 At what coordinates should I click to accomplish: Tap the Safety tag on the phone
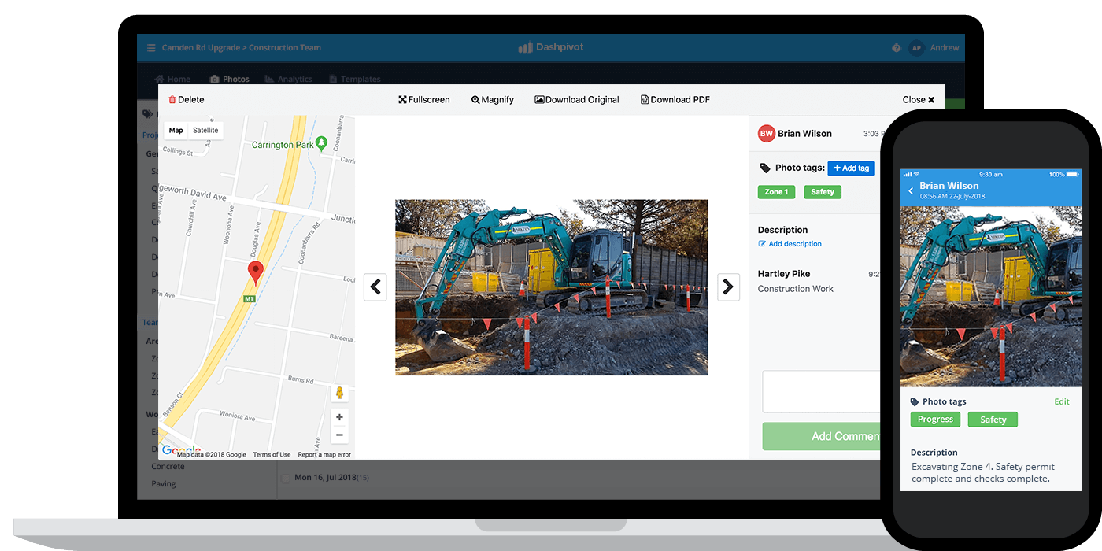[993, 420]
